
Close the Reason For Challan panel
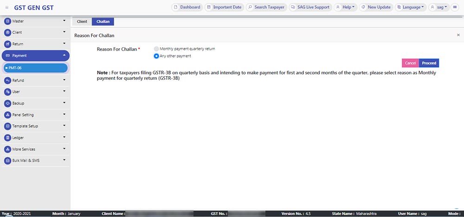[458, 35]
